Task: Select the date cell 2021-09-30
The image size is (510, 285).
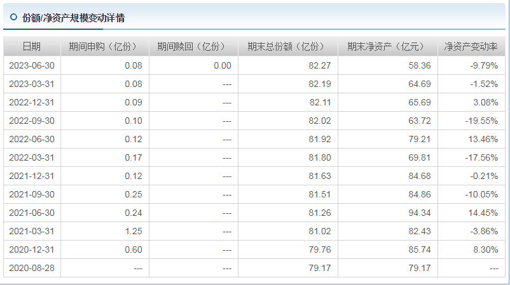Action: tap(32, 194)
